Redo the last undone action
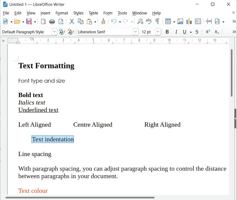This screenshot has height=200, width=237. (x=126, y=21)
